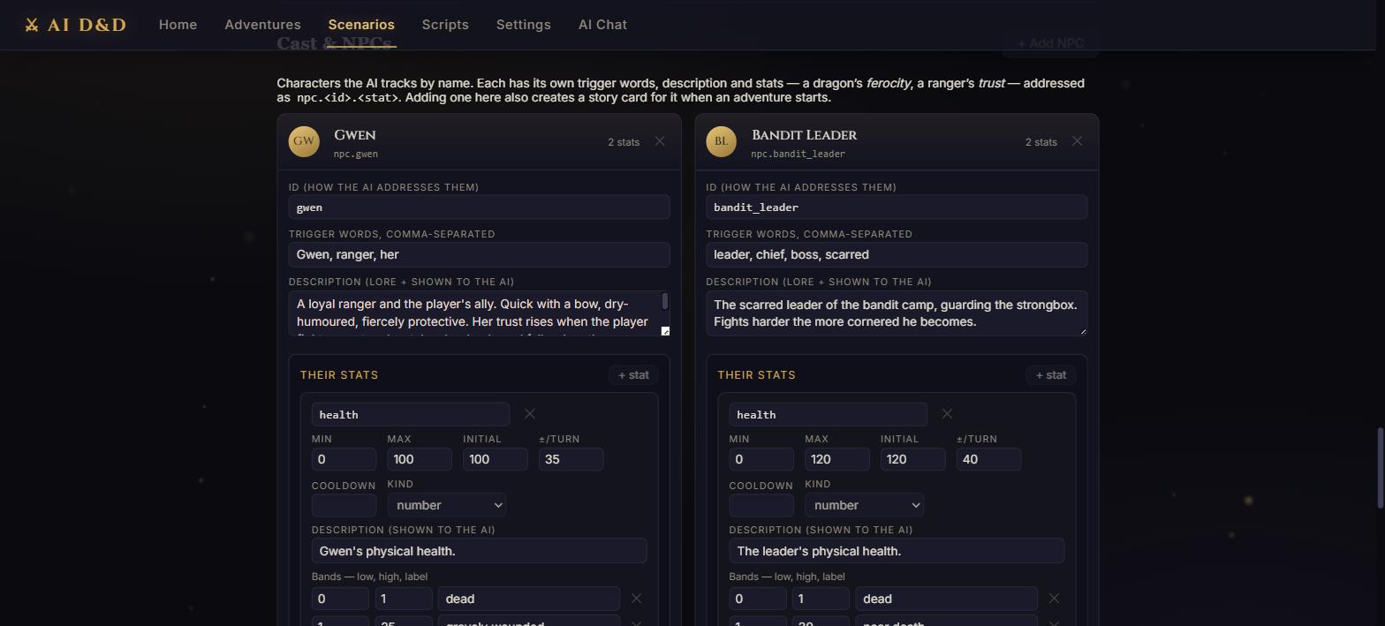The width and height of the screenshot is (1385, 626).
Task: Remove Bandit Leader's 'dead' band row
Action: (x=1054, y=599)
